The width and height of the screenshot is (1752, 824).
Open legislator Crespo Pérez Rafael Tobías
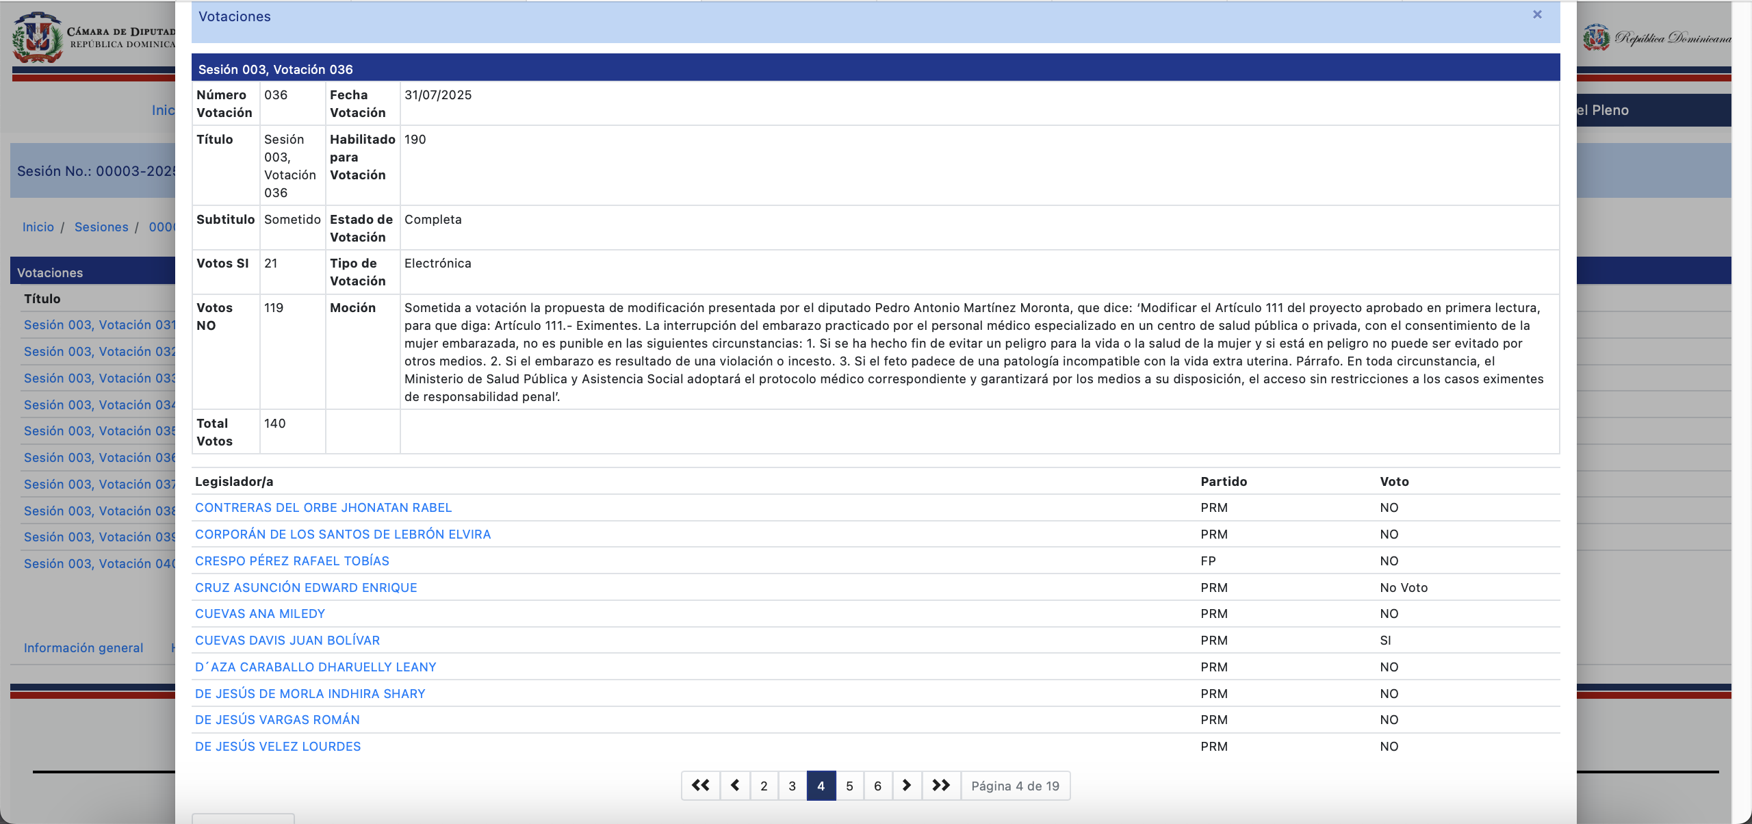tap(292, 561)
